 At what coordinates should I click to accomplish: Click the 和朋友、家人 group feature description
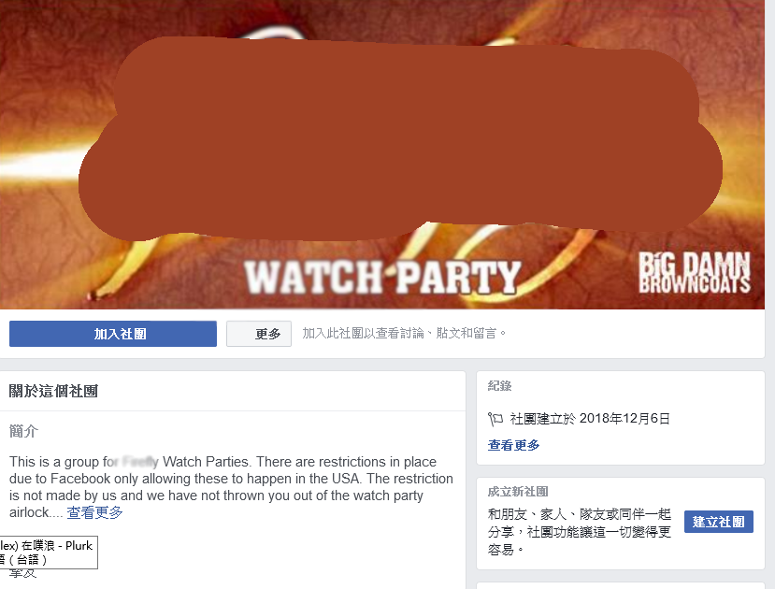pos(580,532)
